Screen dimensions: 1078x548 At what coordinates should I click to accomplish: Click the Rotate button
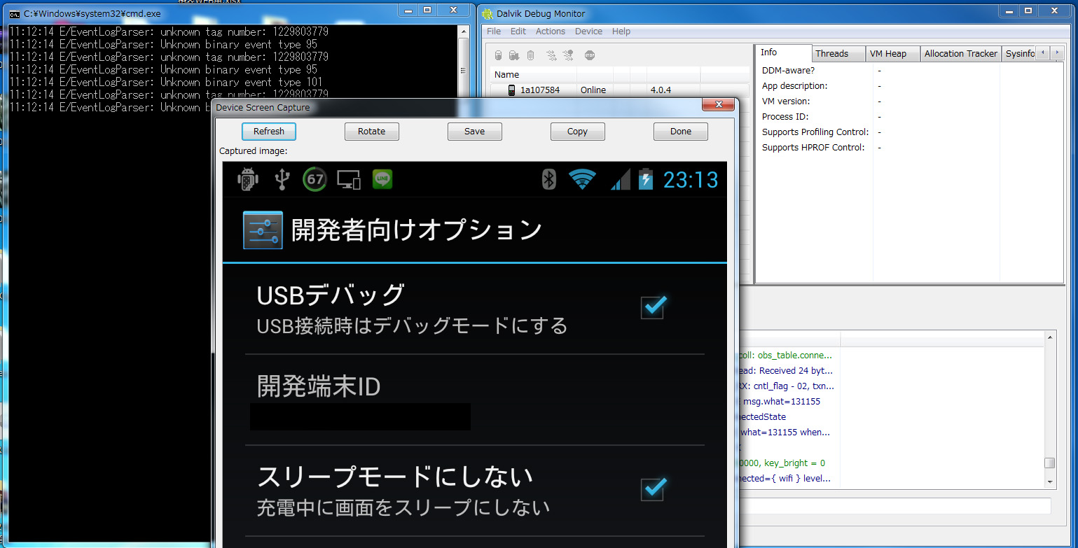[x=371, y=132]
